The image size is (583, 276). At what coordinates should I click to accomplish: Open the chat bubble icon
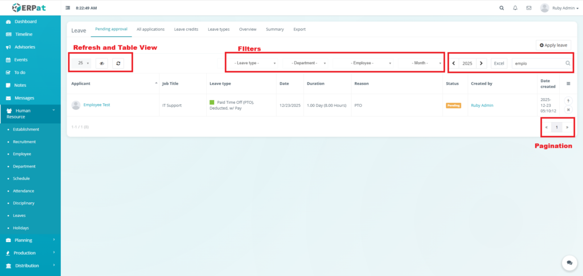(569, 262)
